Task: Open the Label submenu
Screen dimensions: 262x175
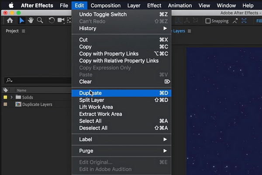Action: (121, 139)
